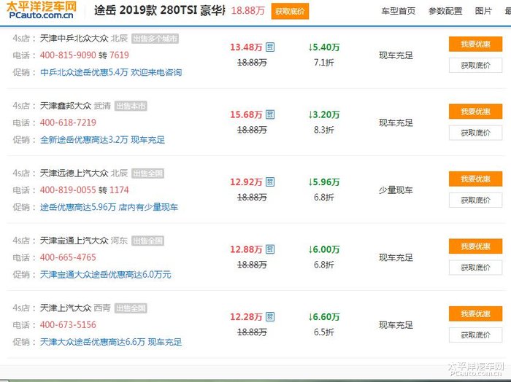Open dealer link 天津上汽大众 西青
Image resolution: width=511 pixels, height=382 pixels.
click(66, 308)
